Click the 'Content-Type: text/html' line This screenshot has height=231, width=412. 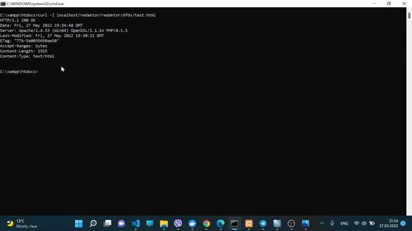[x=27, y=56]
